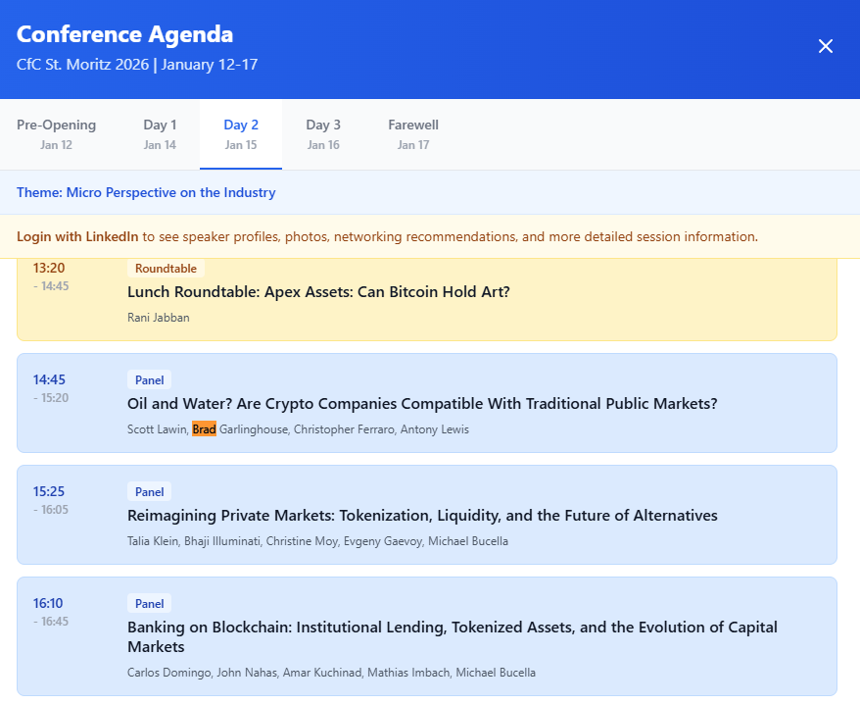Viewport: 860px width, 704px height.
Task: Click Theme: Micro Perspective on the Industry
Action: [146, 192]
